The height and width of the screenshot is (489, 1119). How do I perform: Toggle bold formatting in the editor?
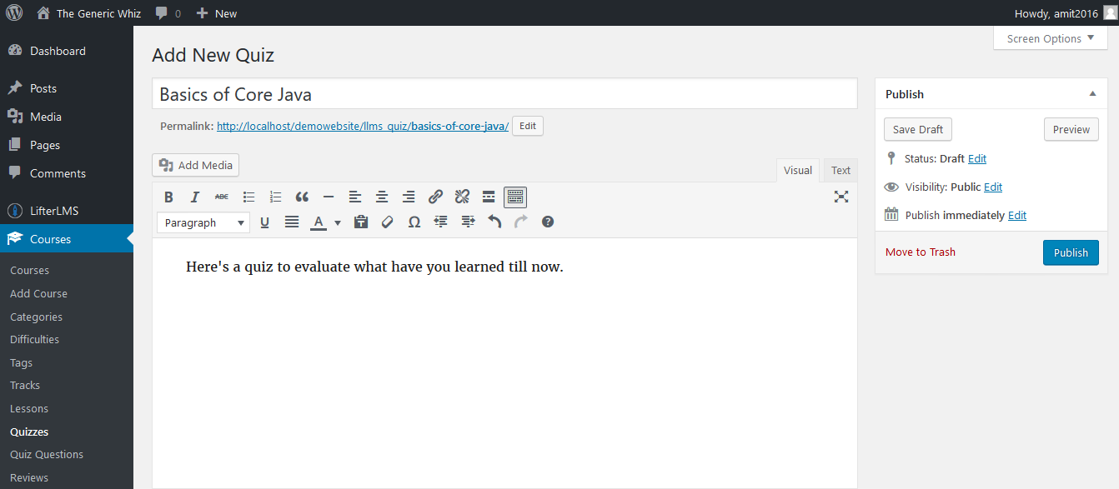pos(168,197)
